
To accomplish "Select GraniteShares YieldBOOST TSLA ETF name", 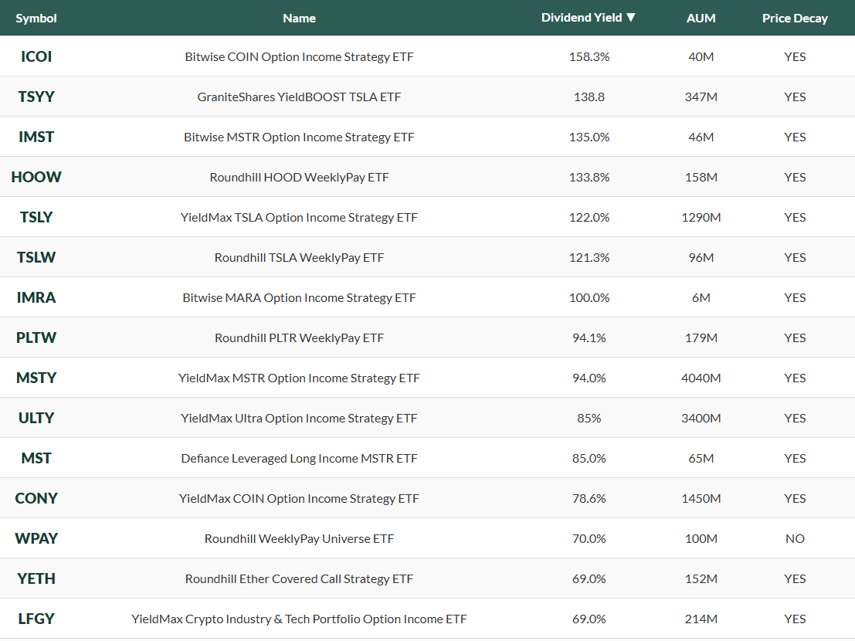I will click(299, 97).
